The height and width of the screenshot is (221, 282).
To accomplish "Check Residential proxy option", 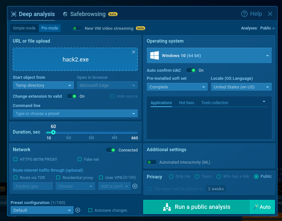I will tap(58, 177).
